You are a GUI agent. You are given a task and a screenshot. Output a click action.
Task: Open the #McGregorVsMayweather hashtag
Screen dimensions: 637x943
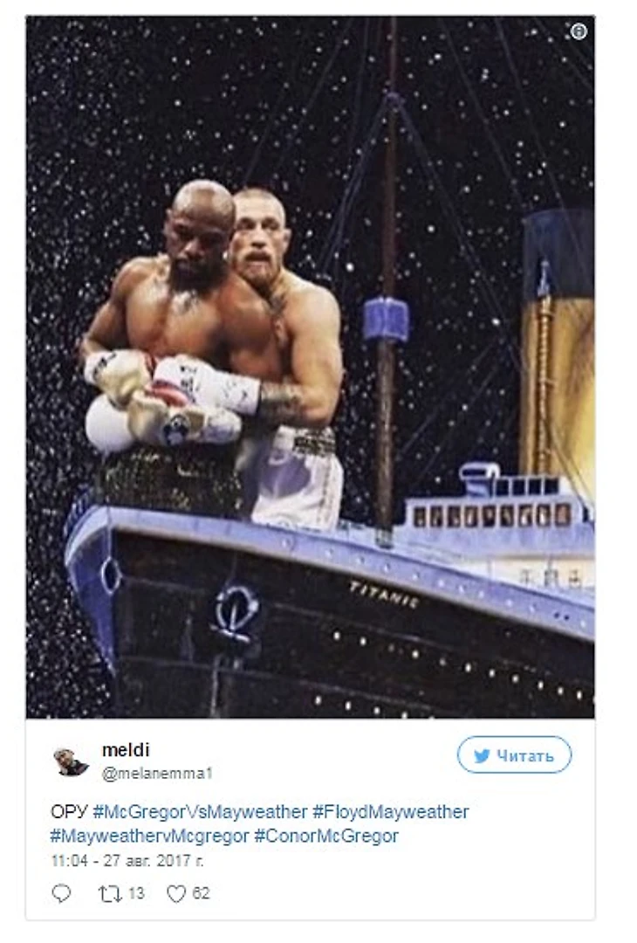pos(200,812)
